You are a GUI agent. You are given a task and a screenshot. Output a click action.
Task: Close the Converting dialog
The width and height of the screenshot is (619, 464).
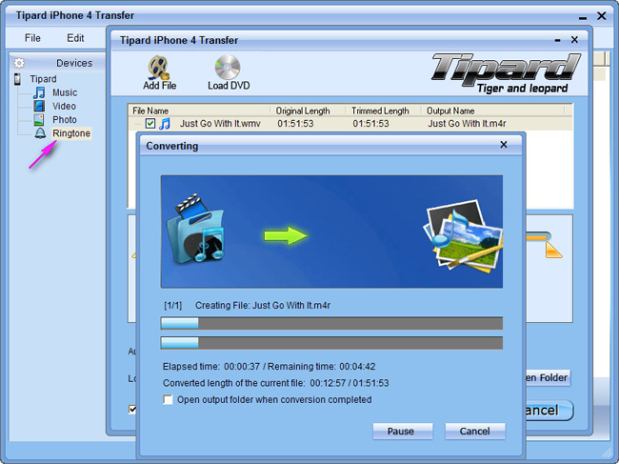pyautogui.click(x=504, y=145)
